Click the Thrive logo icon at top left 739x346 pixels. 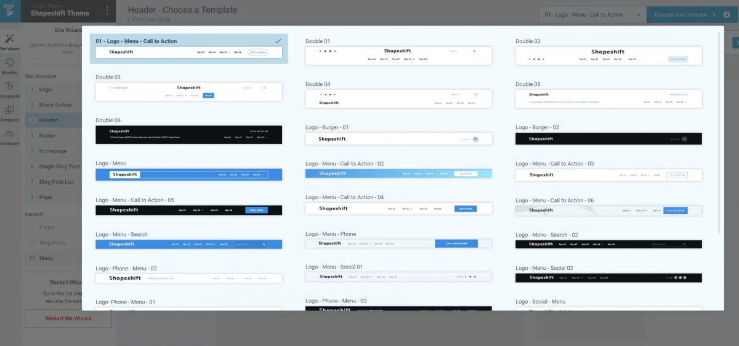(x=10, y=11)
